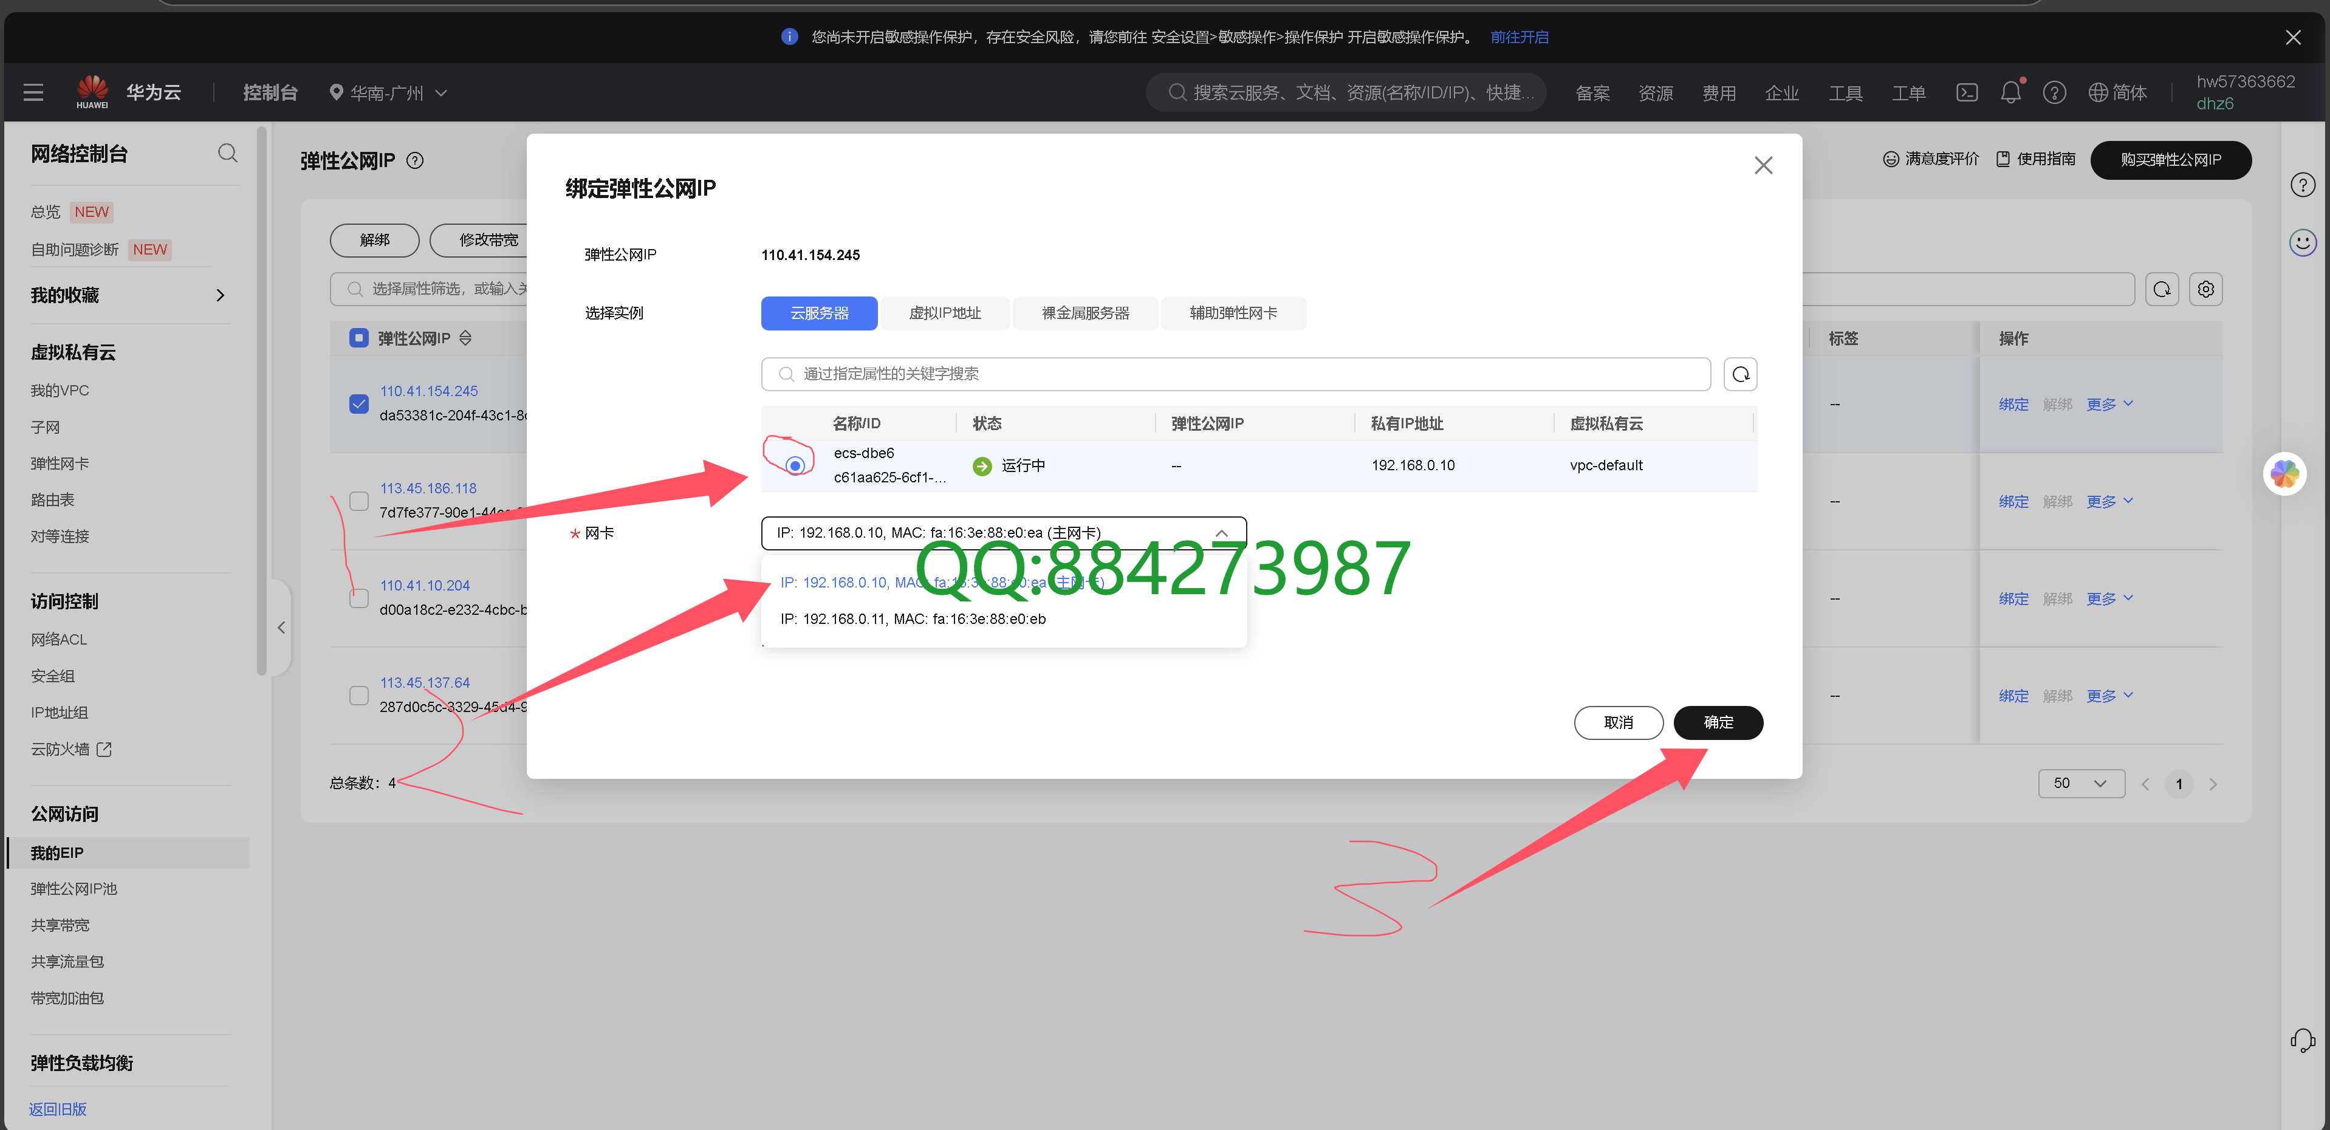Viewport: 2330px width, 1130px height.
Task: Open EIP table column settings gear
Action: [x=2206, y=289]
